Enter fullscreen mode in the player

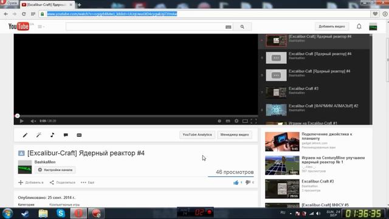[x=253, y=121]
